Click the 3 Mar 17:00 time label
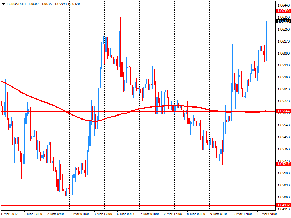 (x=103, y=214)
